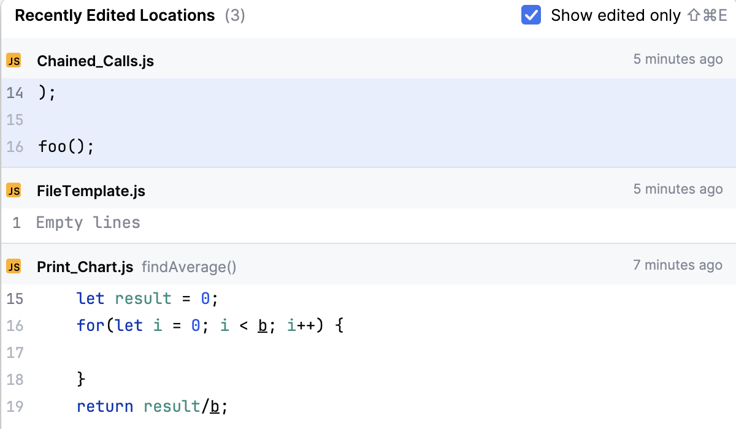Click the JS icon beside Print_Chart.js
The image size is (736, 429).
coord(13,267)
